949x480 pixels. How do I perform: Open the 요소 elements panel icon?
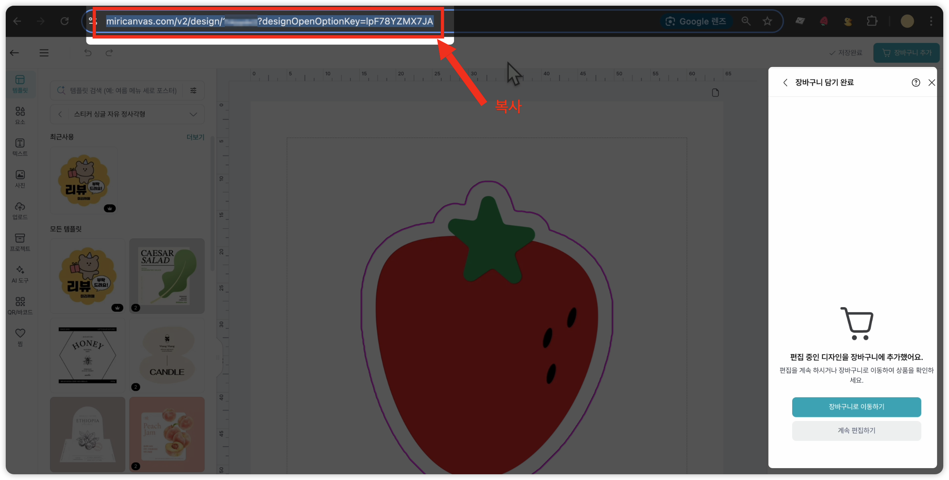coord(20,115)
